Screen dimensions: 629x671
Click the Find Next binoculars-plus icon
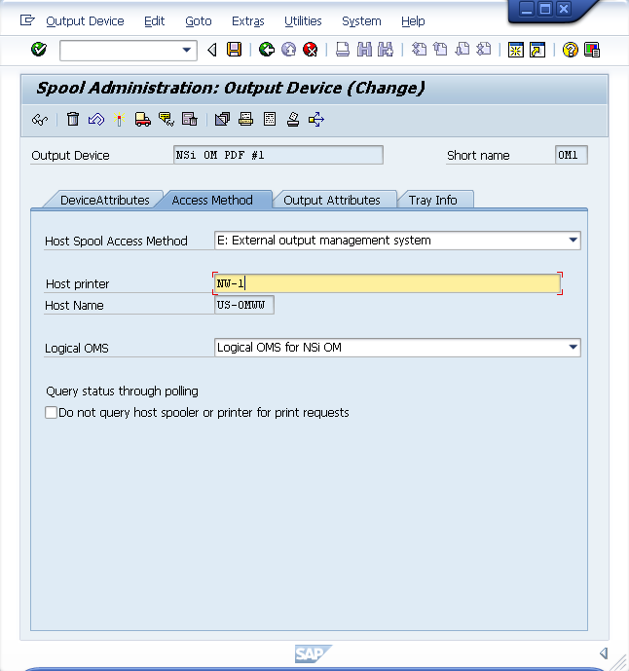[x=386, y=50]
